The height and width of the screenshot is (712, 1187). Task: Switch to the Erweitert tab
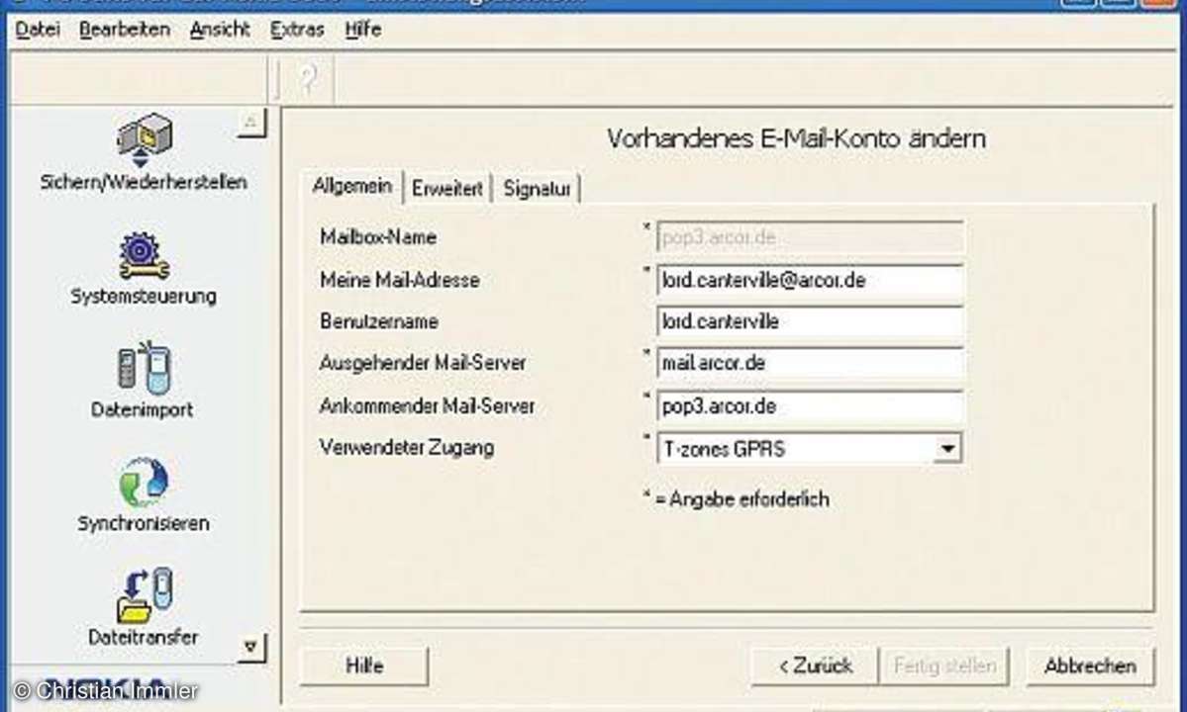click(446, 188)
